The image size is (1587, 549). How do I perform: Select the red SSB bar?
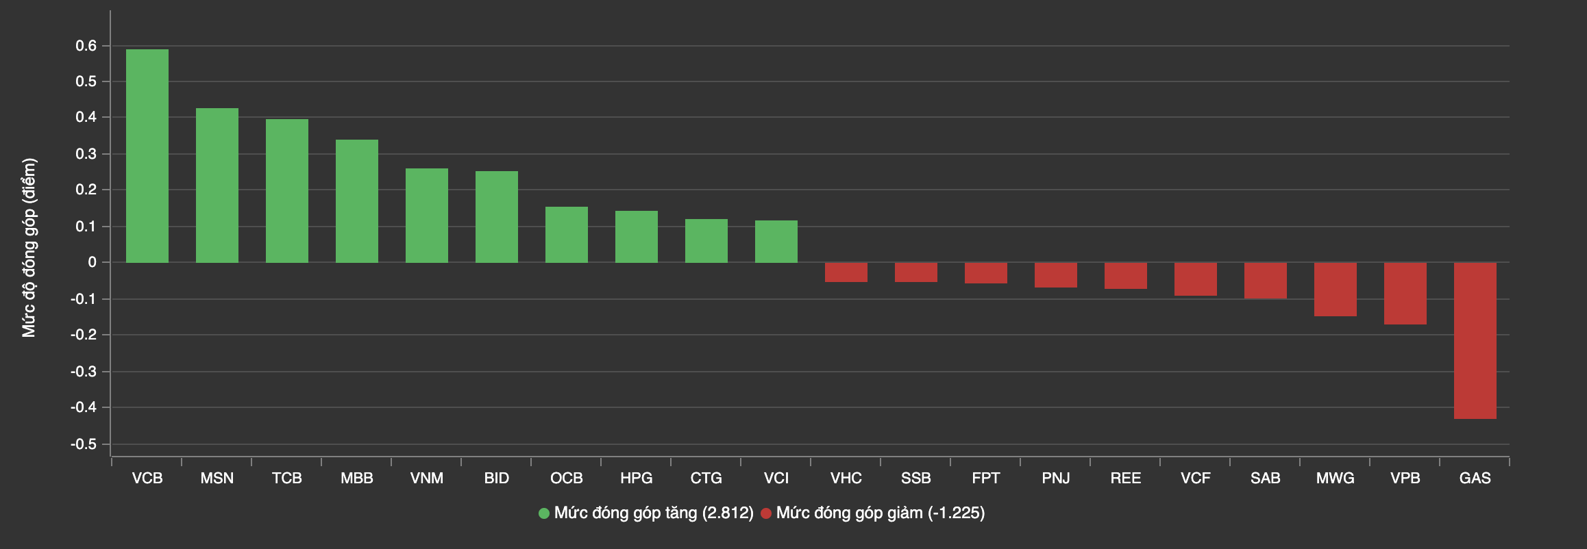point(916,272)
